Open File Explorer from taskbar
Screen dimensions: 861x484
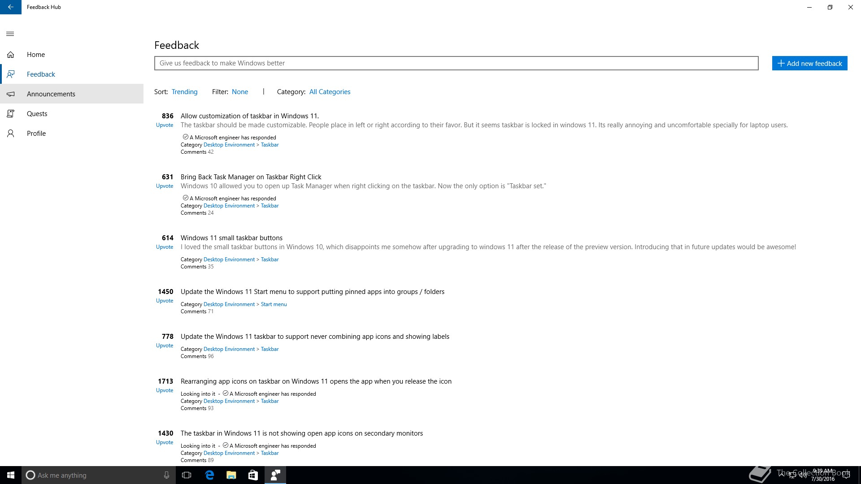231,475
